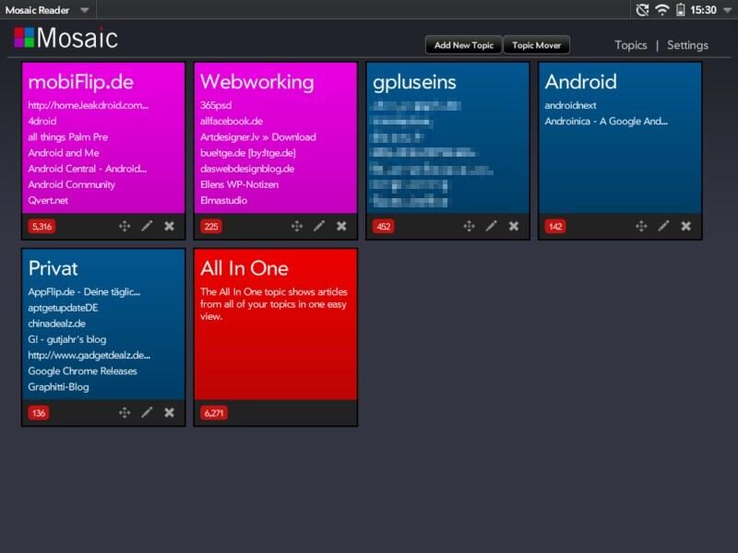Select the Elmastudio feed
Viewport: 738px width, 553px height.
[223, 200]
